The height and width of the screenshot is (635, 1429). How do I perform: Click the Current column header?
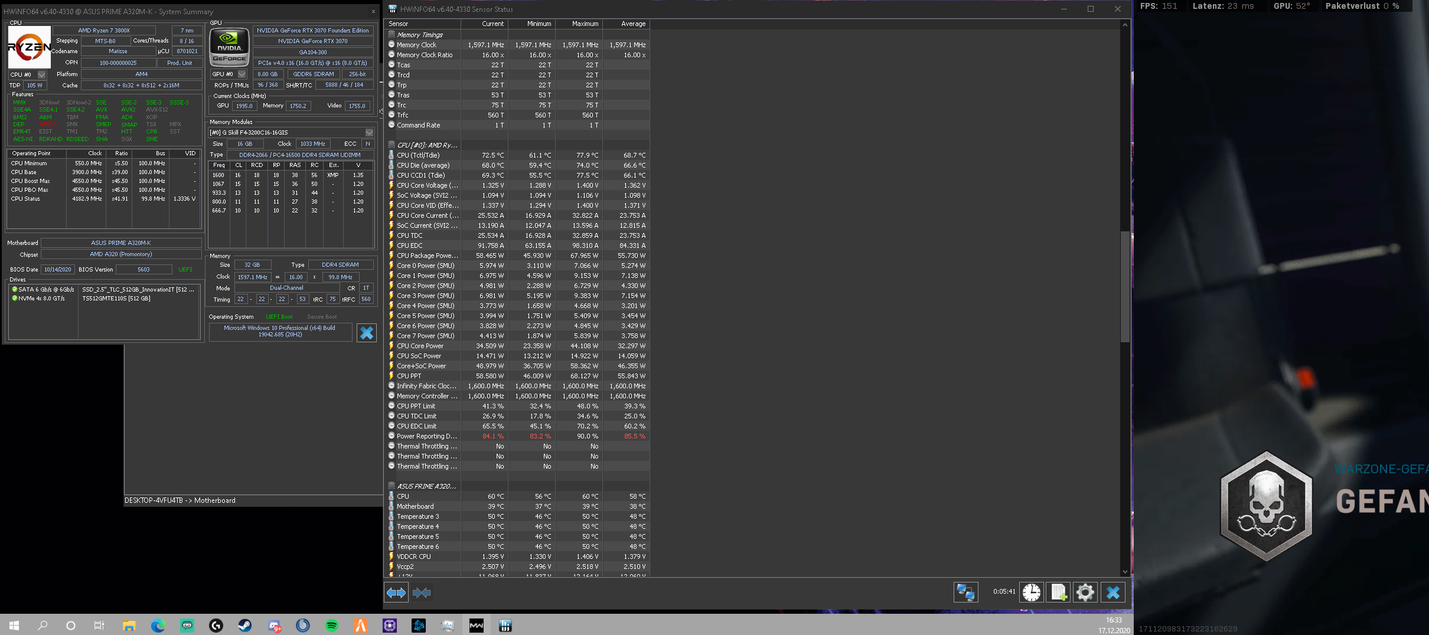(x=484, y=24)
